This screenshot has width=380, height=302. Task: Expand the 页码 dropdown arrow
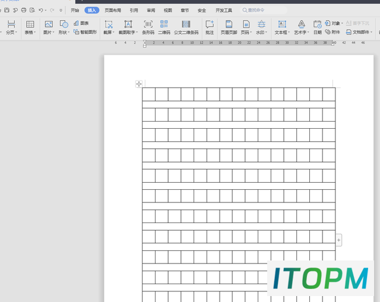251,32
